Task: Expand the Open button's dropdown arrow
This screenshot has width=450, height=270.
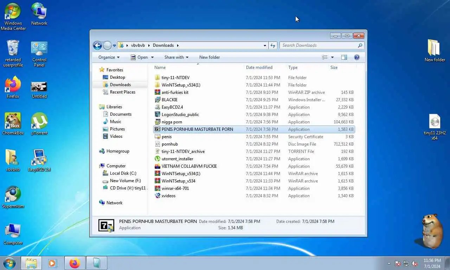Action: (153, 57)
